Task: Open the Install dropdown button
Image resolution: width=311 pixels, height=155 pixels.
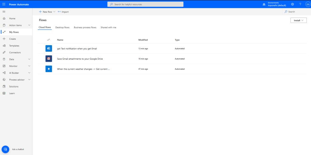Action: [298, 20]
